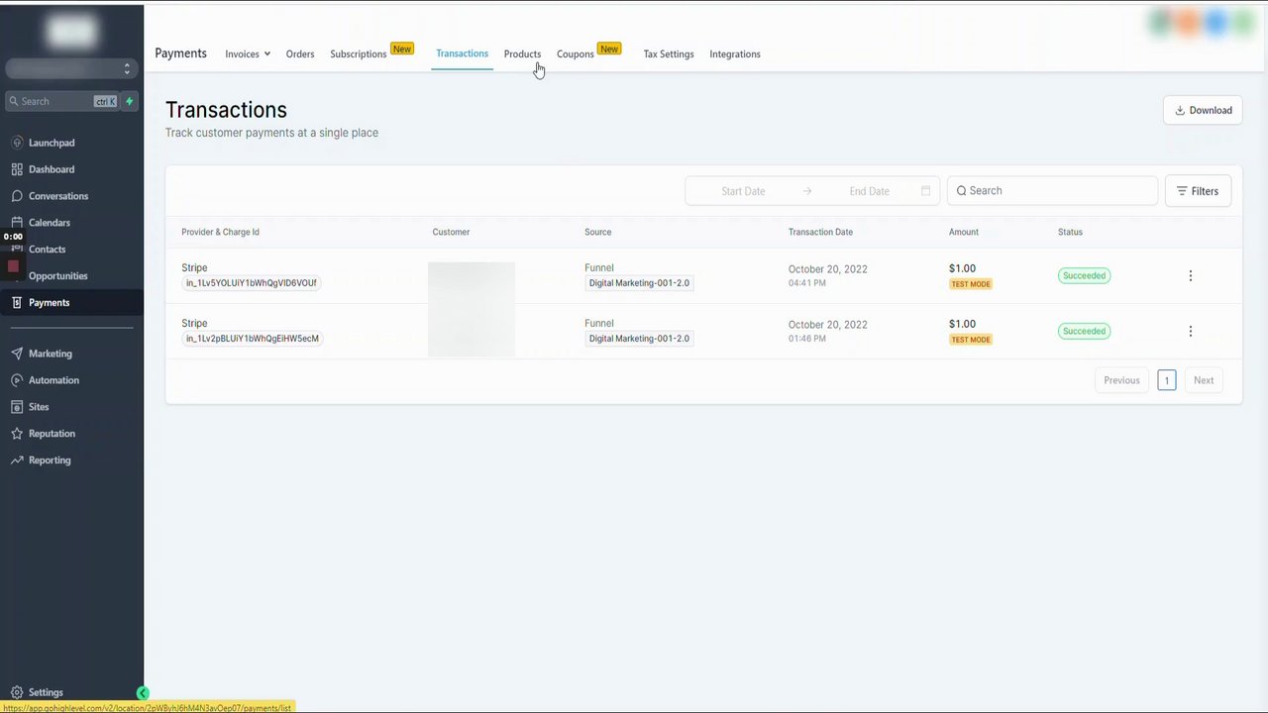Open Automation section
This screenshot has height=713, width=1268.
coord(53,380)
